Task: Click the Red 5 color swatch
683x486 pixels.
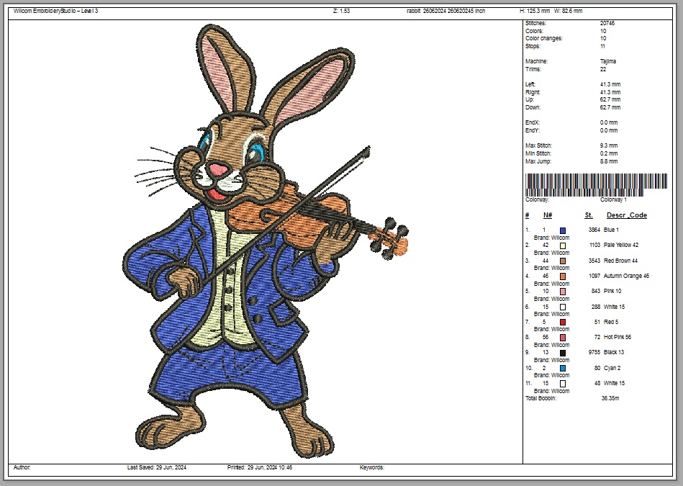Action: tap(563, 322)
